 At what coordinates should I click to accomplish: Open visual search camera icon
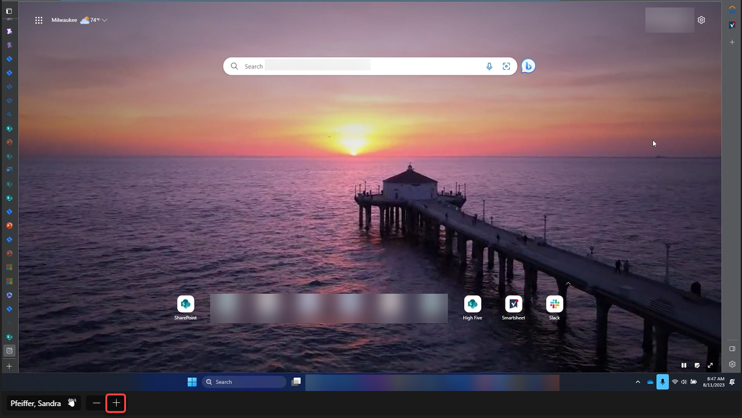pyautogui.click(x=506, y=67)
